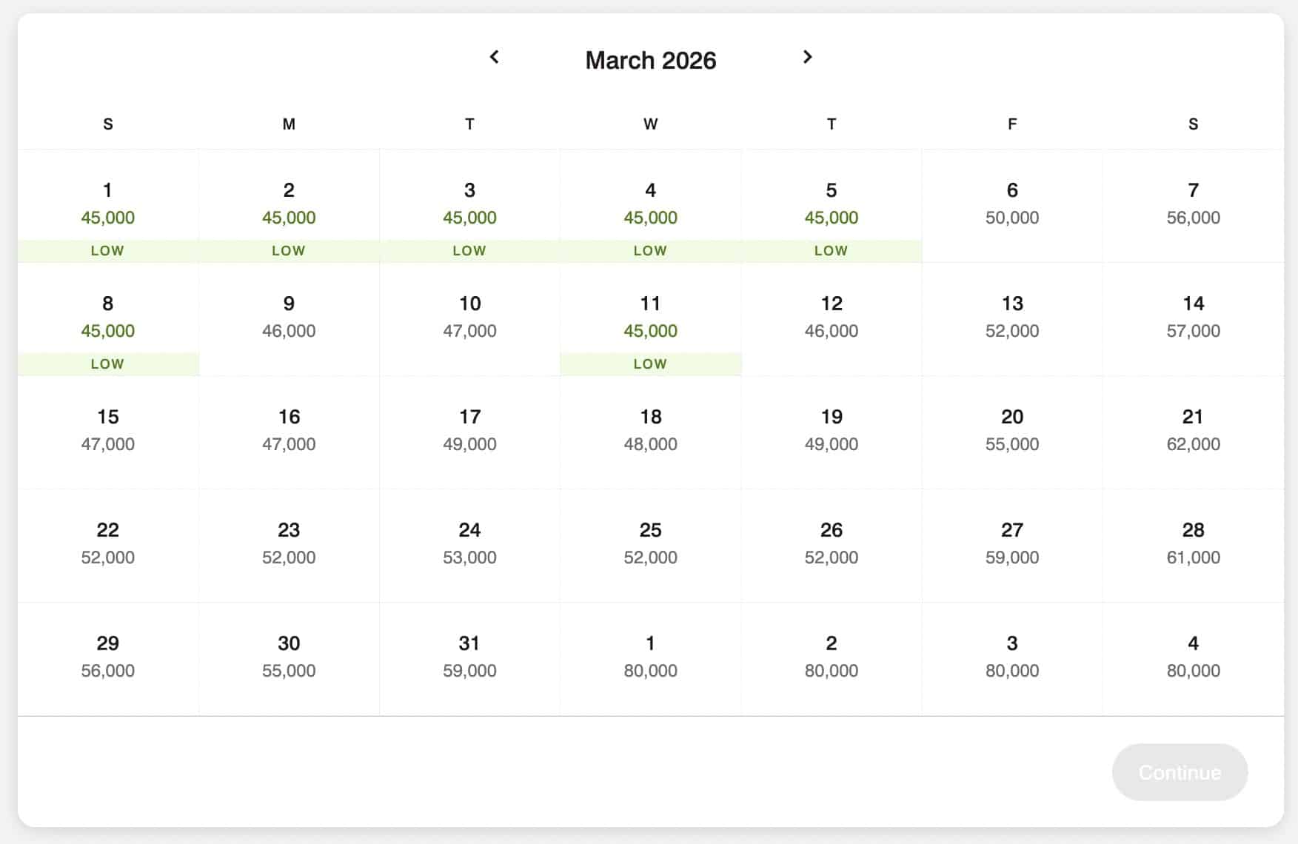Select March 21 priced 62,000
The height and width of the screenshot is (844, 1298).
pyautogui.click(x=1192, y=432)
